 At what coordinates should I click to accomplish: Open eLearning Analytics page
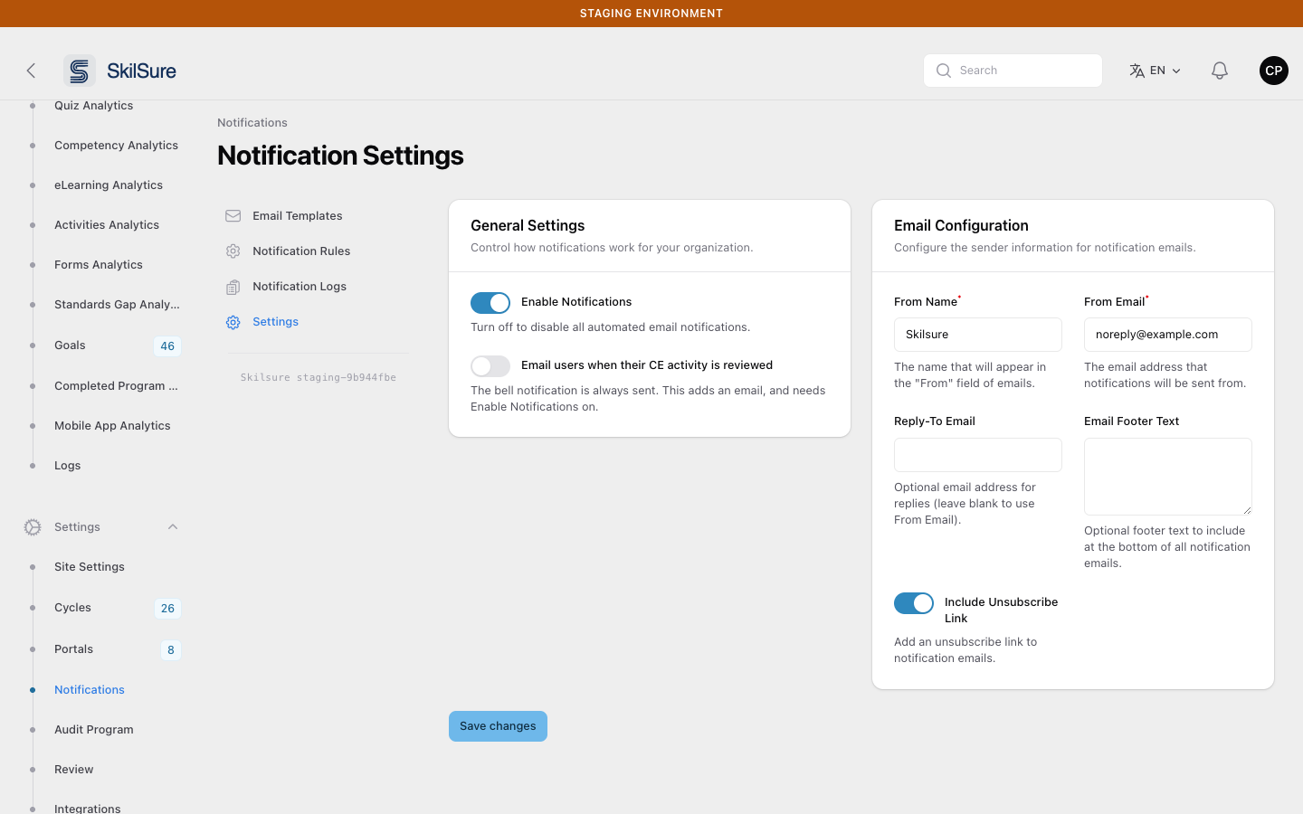109,185
